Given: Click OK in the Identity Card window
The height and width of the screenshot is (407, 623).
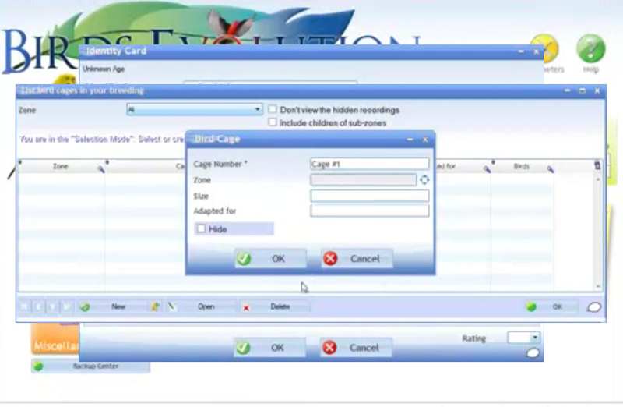Looking at the screenshot, I should tap(269, 348).
